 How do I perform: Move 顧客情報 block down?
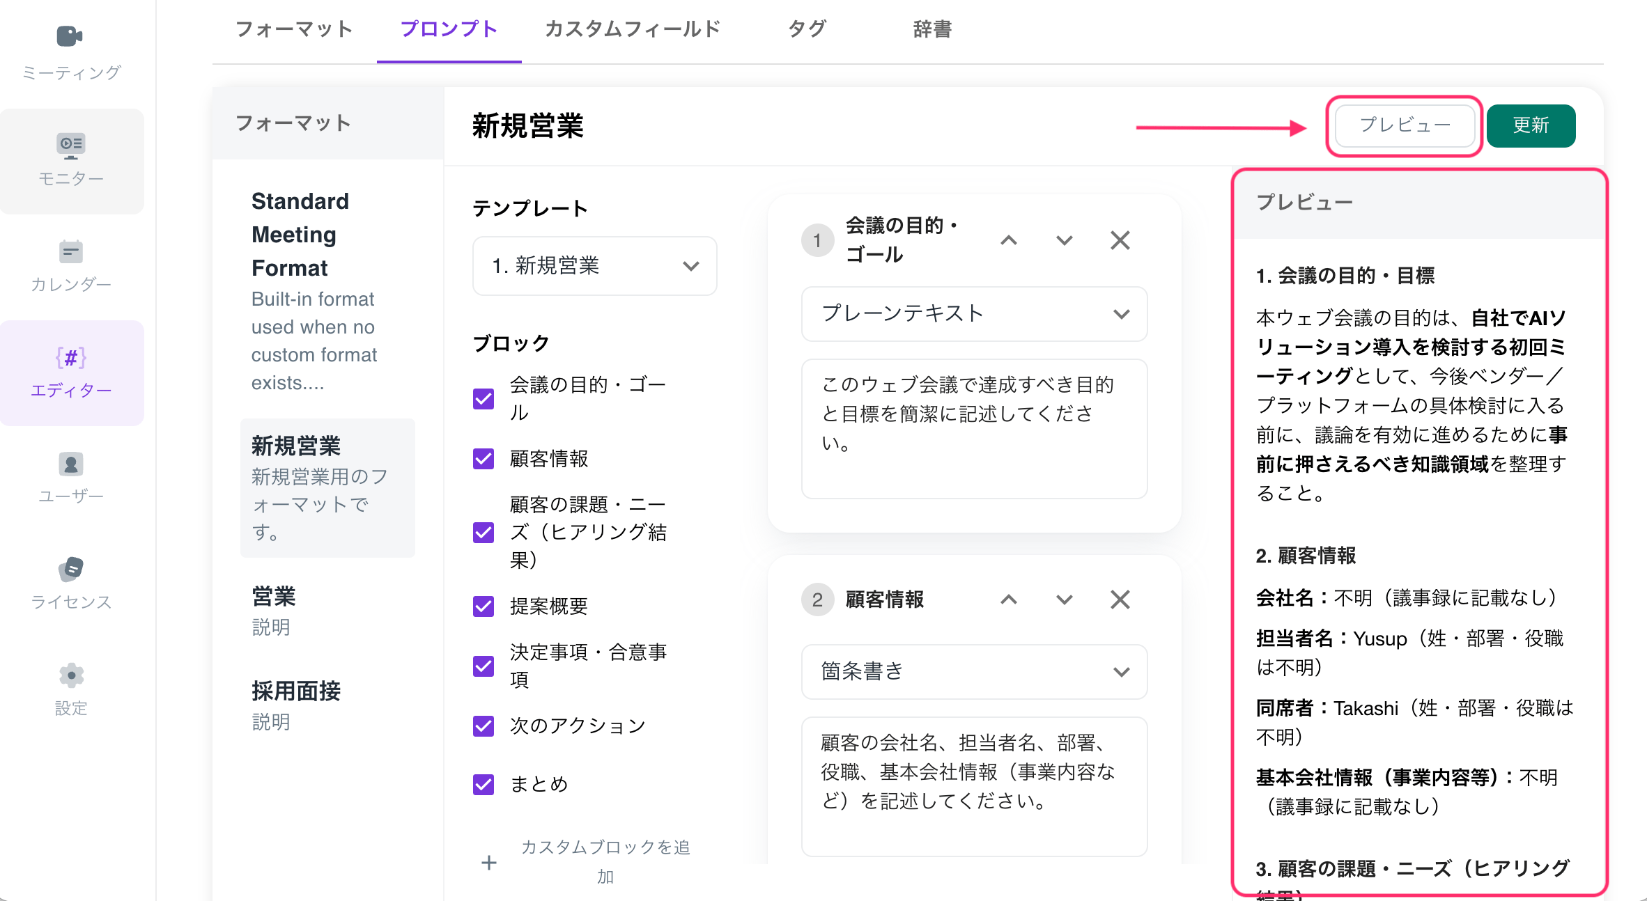point(1064,600)
